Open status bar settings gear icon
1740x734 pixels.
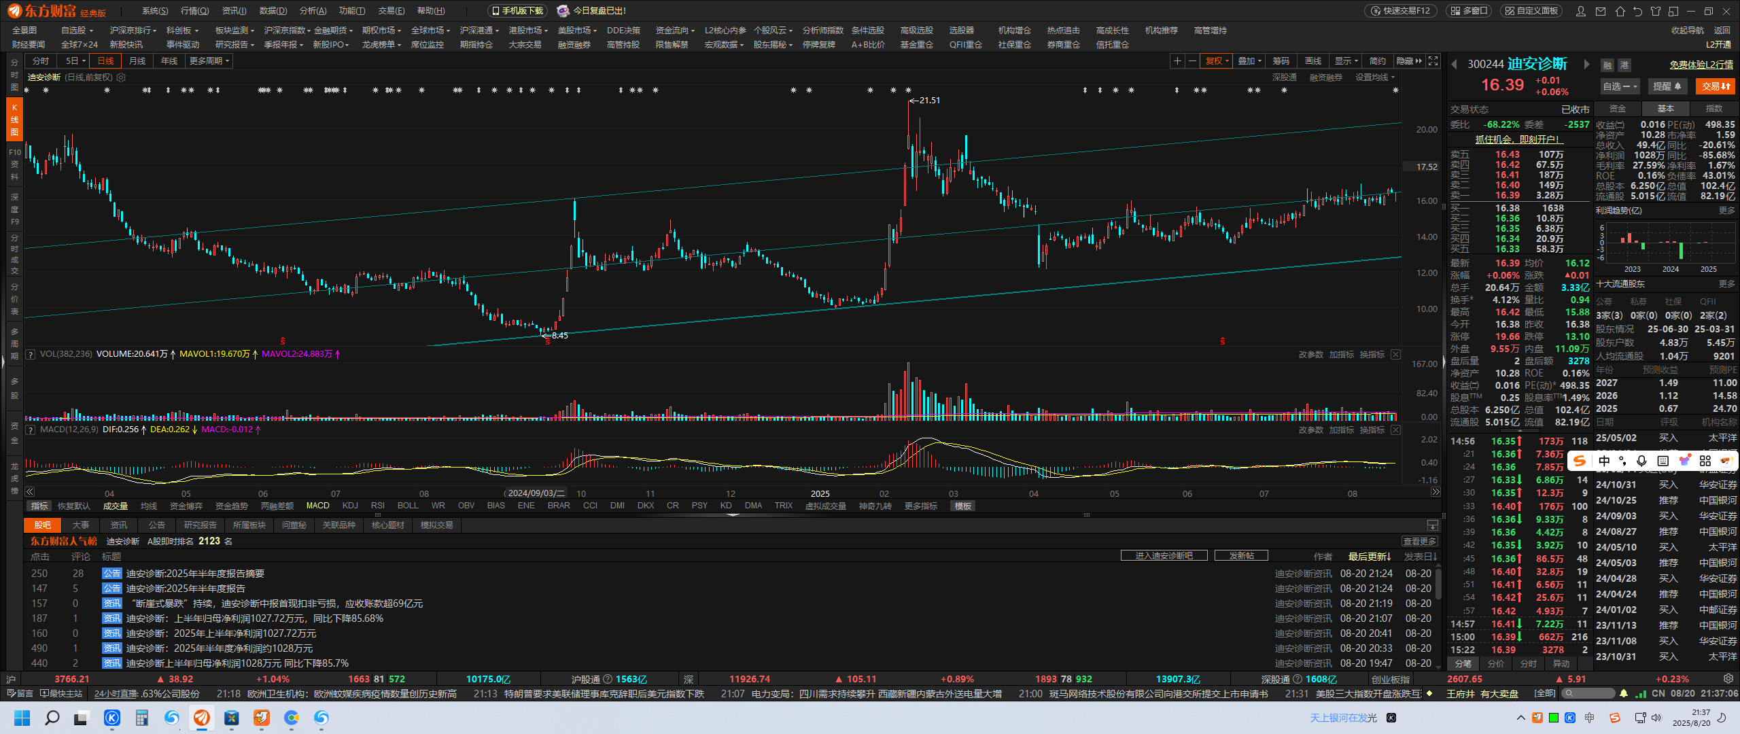1728,679
